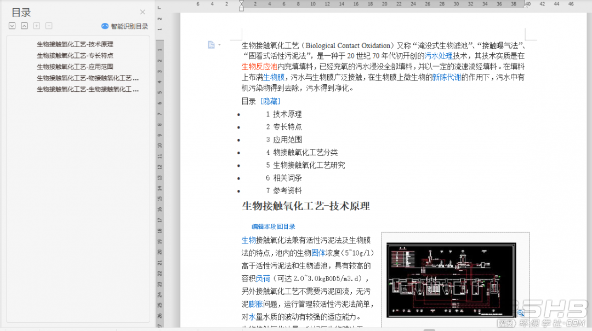592x331 pixels.
Task: Click the plus promote level icon
Action: click(x=37, y=26)
